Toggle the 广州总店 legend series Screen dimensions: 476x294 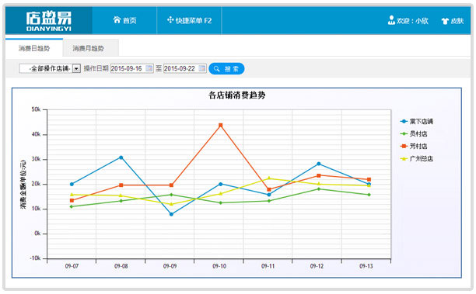click(417, 159)
